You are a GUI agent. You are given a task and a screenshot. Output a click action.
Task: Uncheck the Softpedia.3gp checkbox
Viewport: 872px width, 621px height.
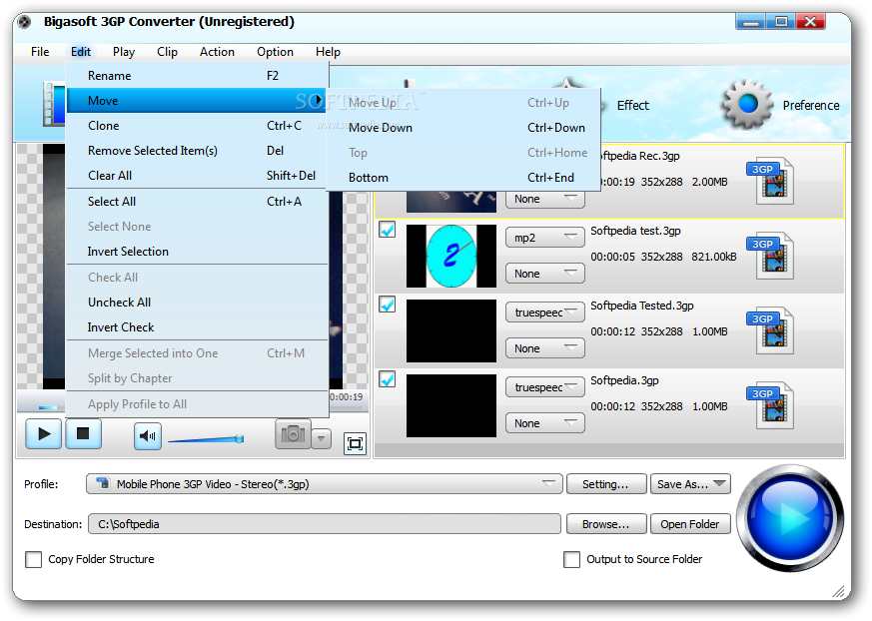coord(388,379)
